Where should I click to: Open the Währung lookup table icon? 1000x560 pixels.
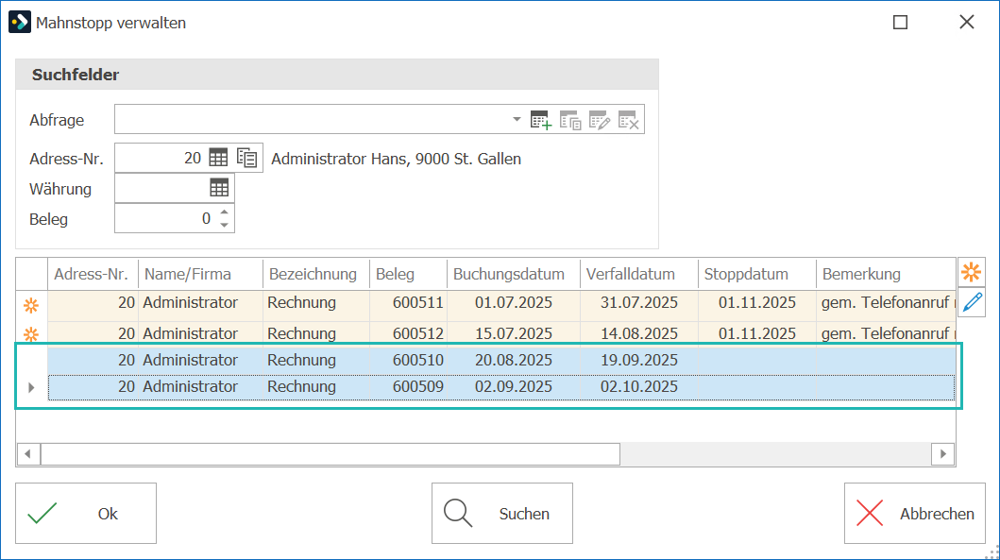tap(219, 188)
